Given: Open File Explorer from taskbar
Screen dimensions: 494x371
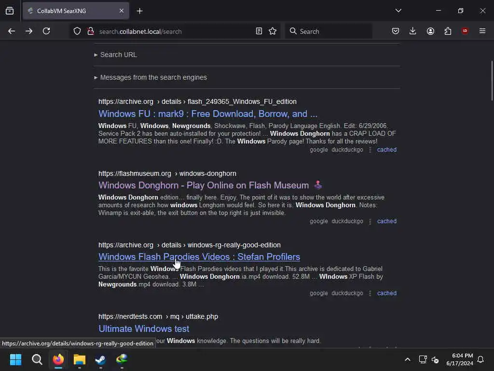Looking at the screenshot, I should point(80,359).
